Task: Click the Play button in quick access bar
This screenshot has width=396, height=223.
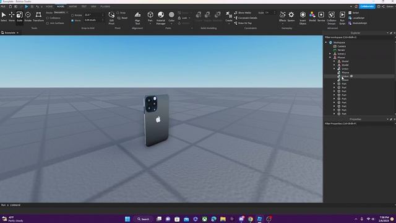Action: (26, 6)
